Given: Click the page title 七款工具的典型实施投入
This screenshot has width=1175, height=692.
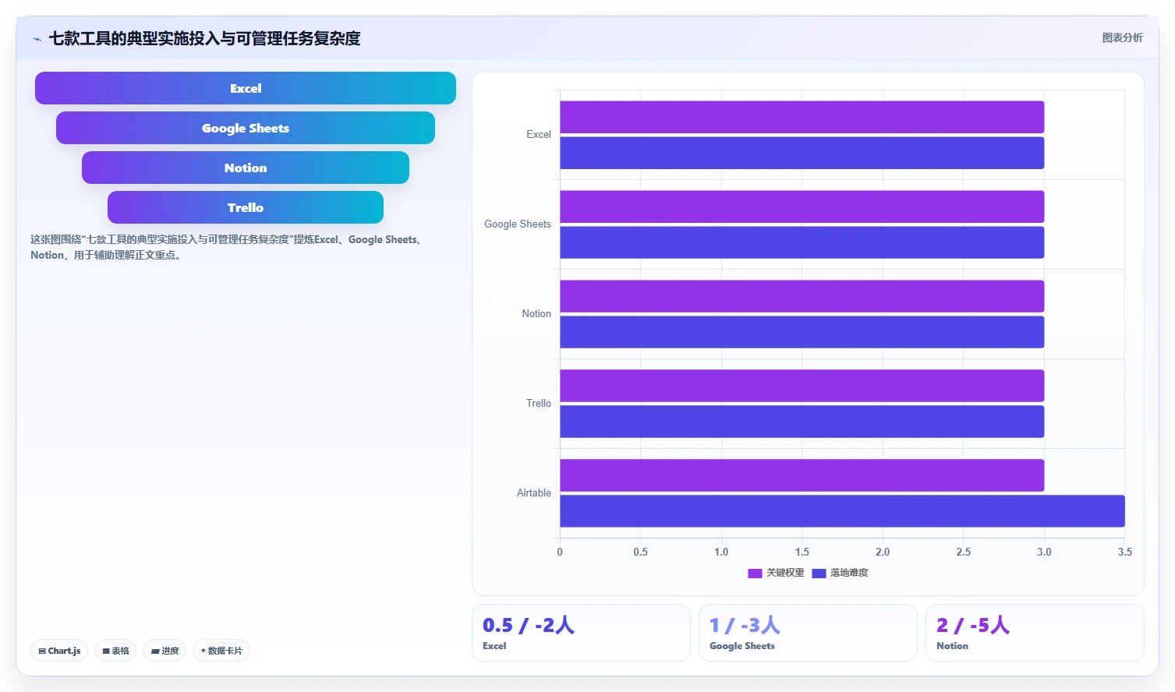Looking at the screenshot, I should tap(205, 38).
